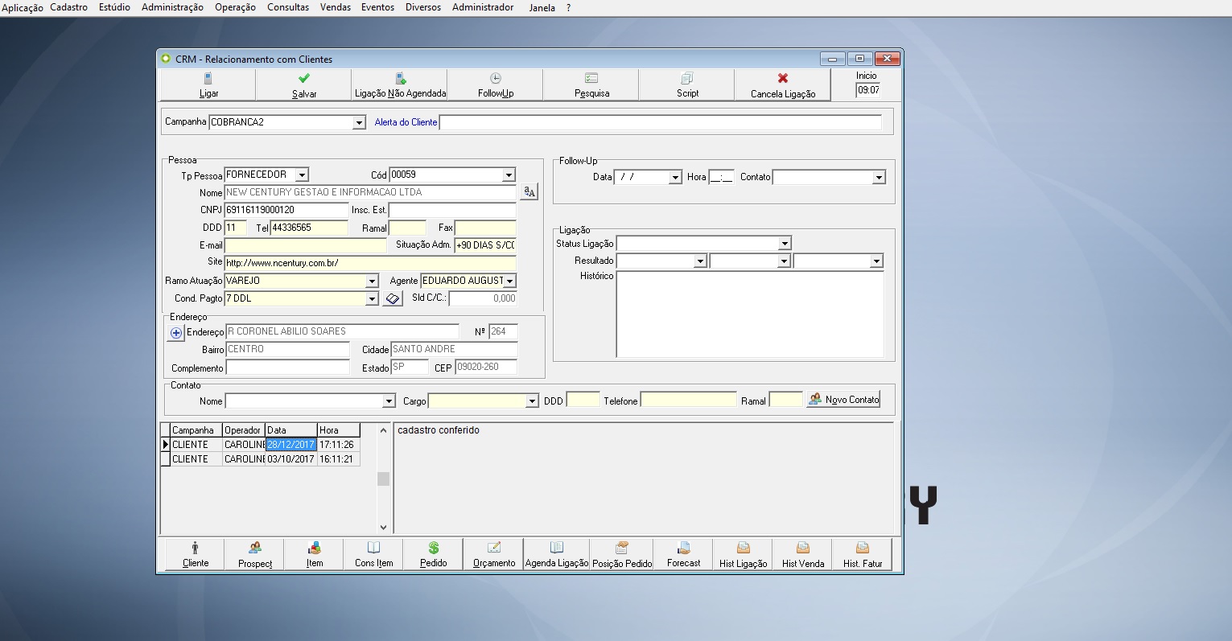1232x641 pixels.
Task: Cancel the call with Cancela Ligação
Action: click(783, 84)
